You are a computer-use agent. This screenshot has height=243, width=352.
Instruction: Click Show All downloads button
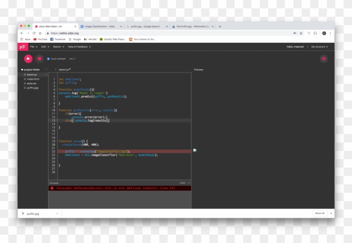tap(320, 213)
